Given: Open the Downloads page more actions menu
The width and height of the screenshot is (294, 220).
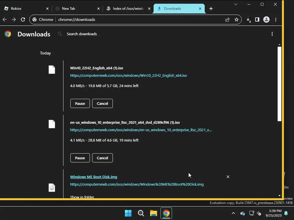Looking at the screenshot, I should [272, 34].
